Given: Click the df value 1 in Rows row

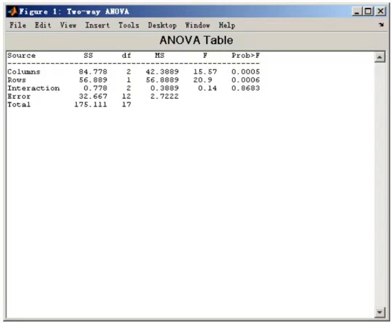Looking at the screenshot, I should [129, 80].
